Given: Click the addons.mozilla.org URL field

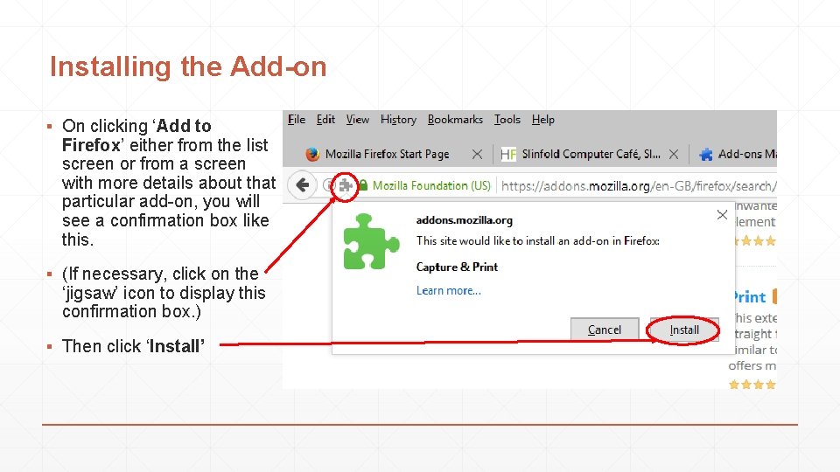Looking at the screenshot, I should tap(639, 185).
